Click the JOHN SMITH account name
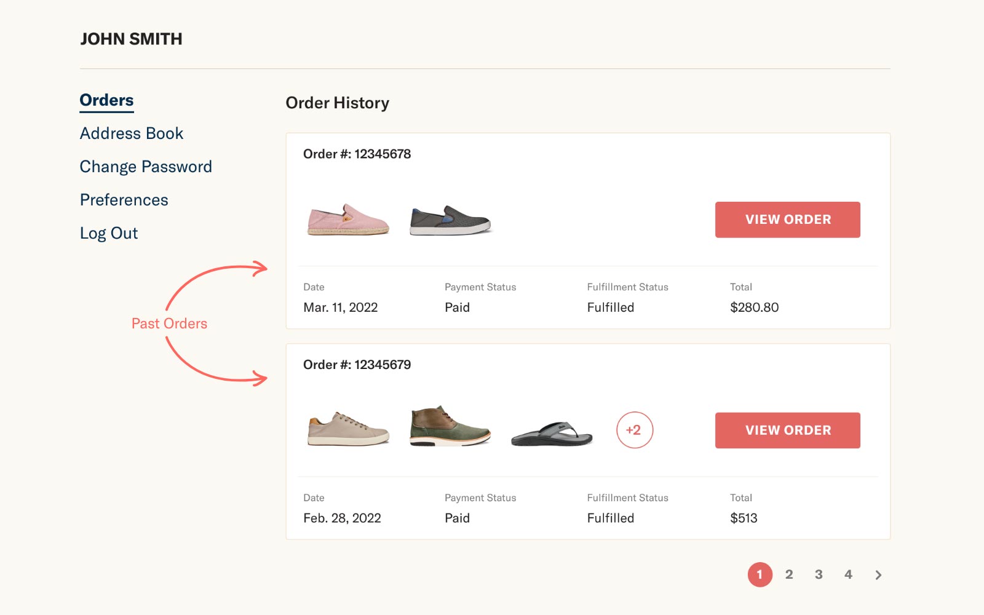Screen dimensions: 984x615 coord(131,38)
